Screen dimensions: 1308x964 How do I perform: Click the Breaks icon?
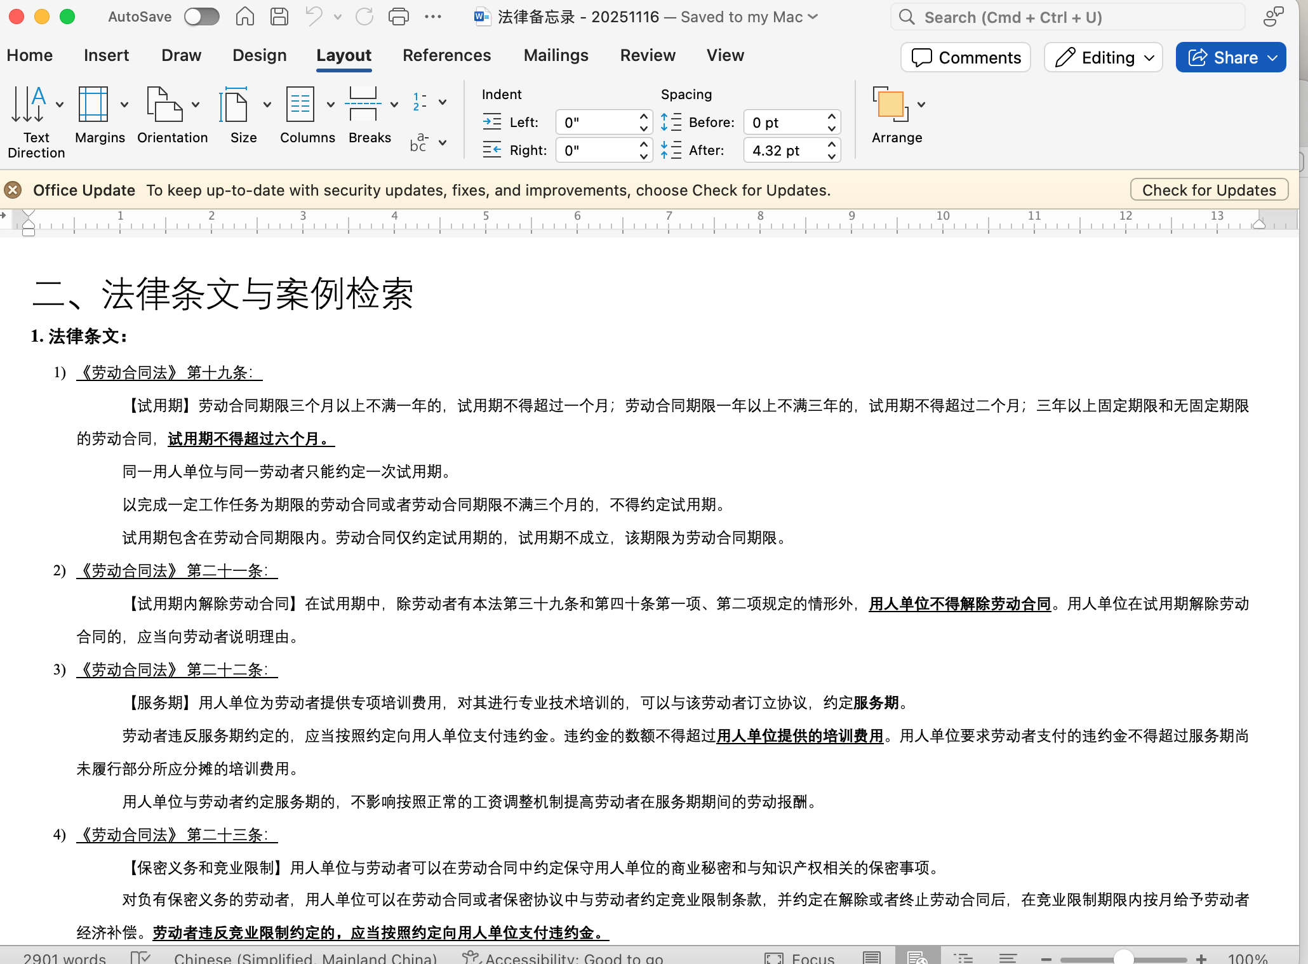click(363, 104)
